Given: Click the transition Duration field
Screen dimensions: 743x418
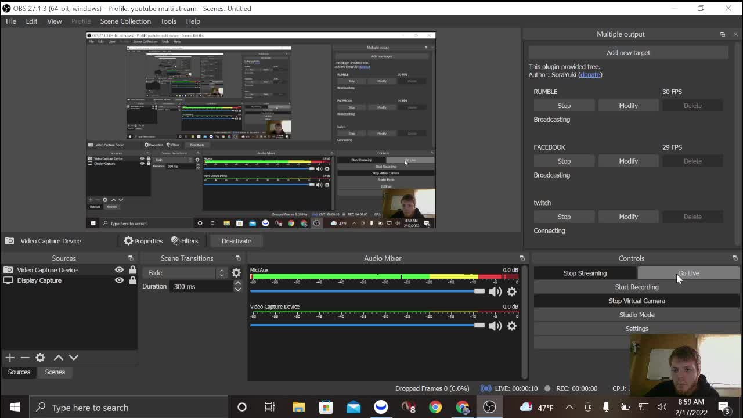Looking at the screenshot, I should click(201, 286).
